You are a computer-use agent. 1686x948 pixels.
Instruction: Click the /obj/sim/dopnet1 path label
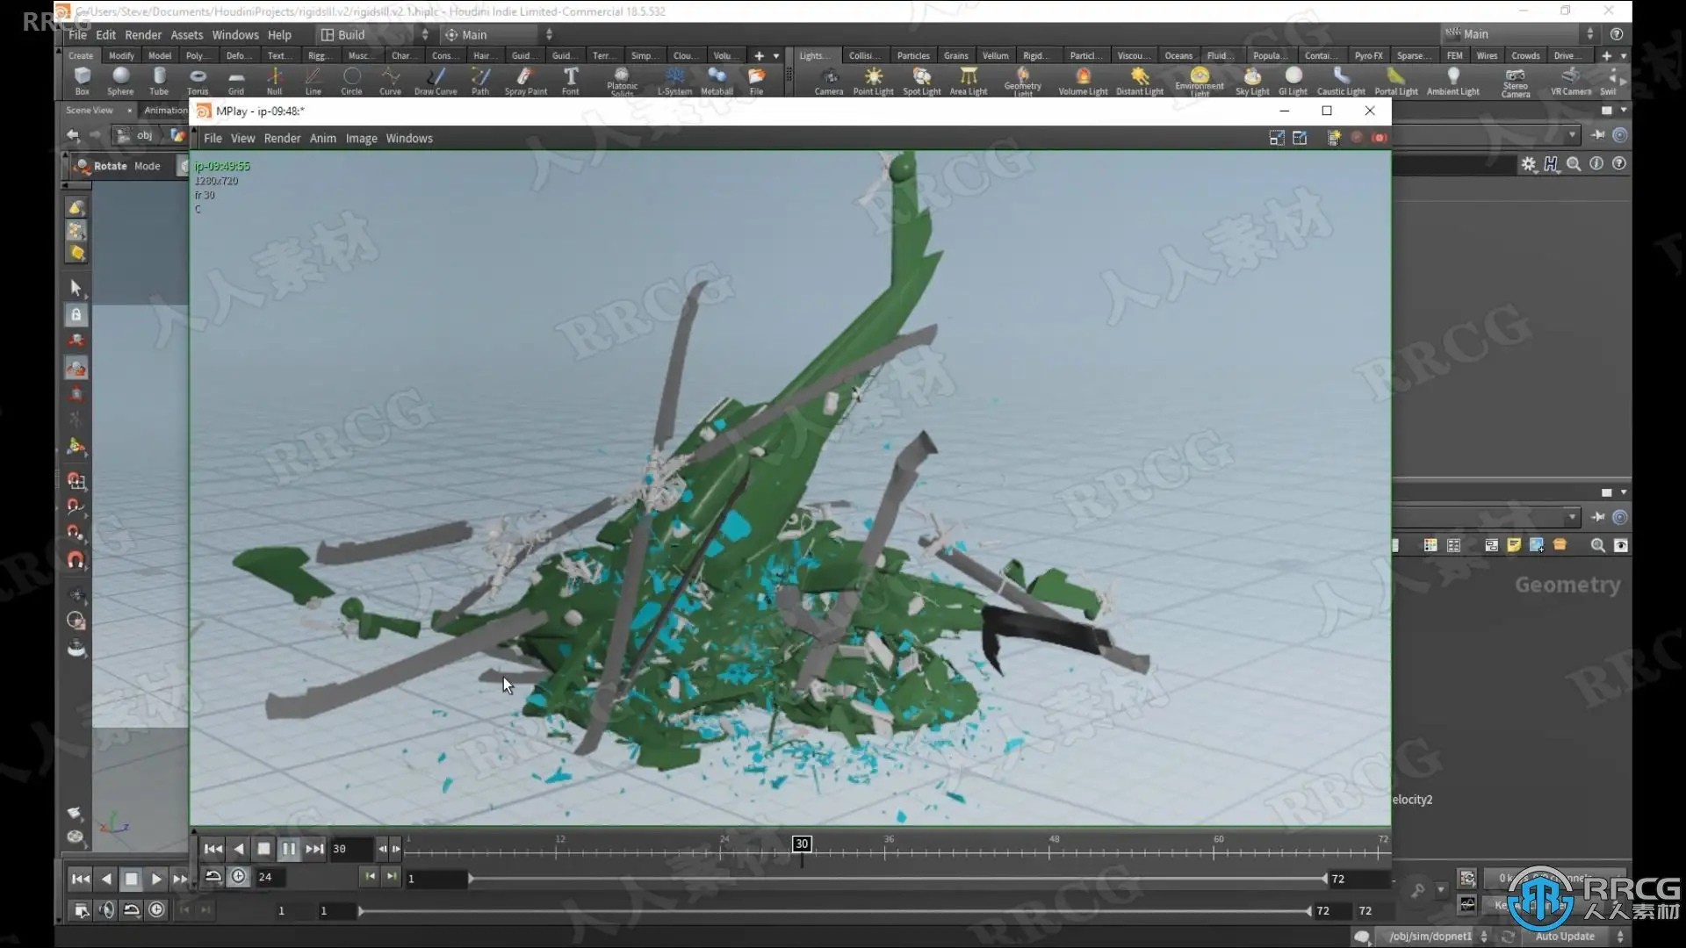pyautogui.click(x=1430, y=937)
